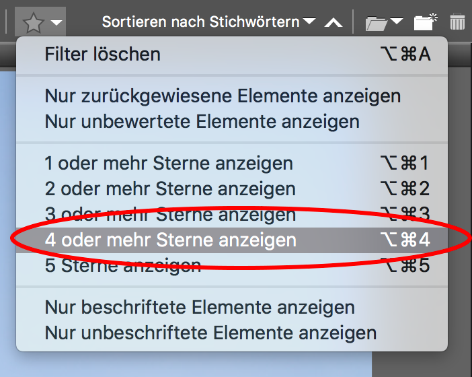Viewport: 472px width, 377px height.
Task: Create a new folder with toolbar icon
Action: tap(425, 22)
